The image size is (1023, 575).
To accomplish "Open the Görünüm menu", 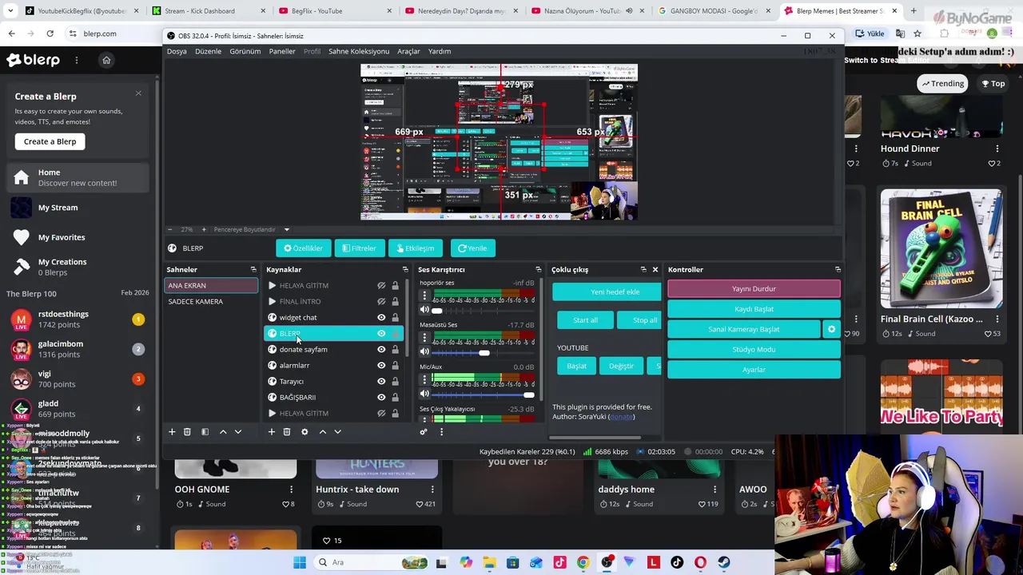I will tap(245, 51).
